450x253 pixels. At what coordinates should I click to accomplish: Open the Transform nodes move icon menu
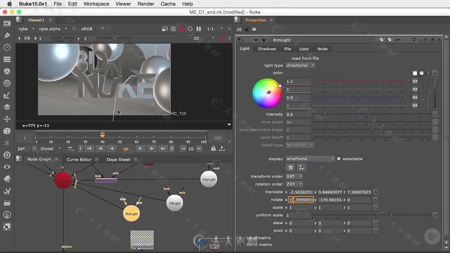point(7,119)
